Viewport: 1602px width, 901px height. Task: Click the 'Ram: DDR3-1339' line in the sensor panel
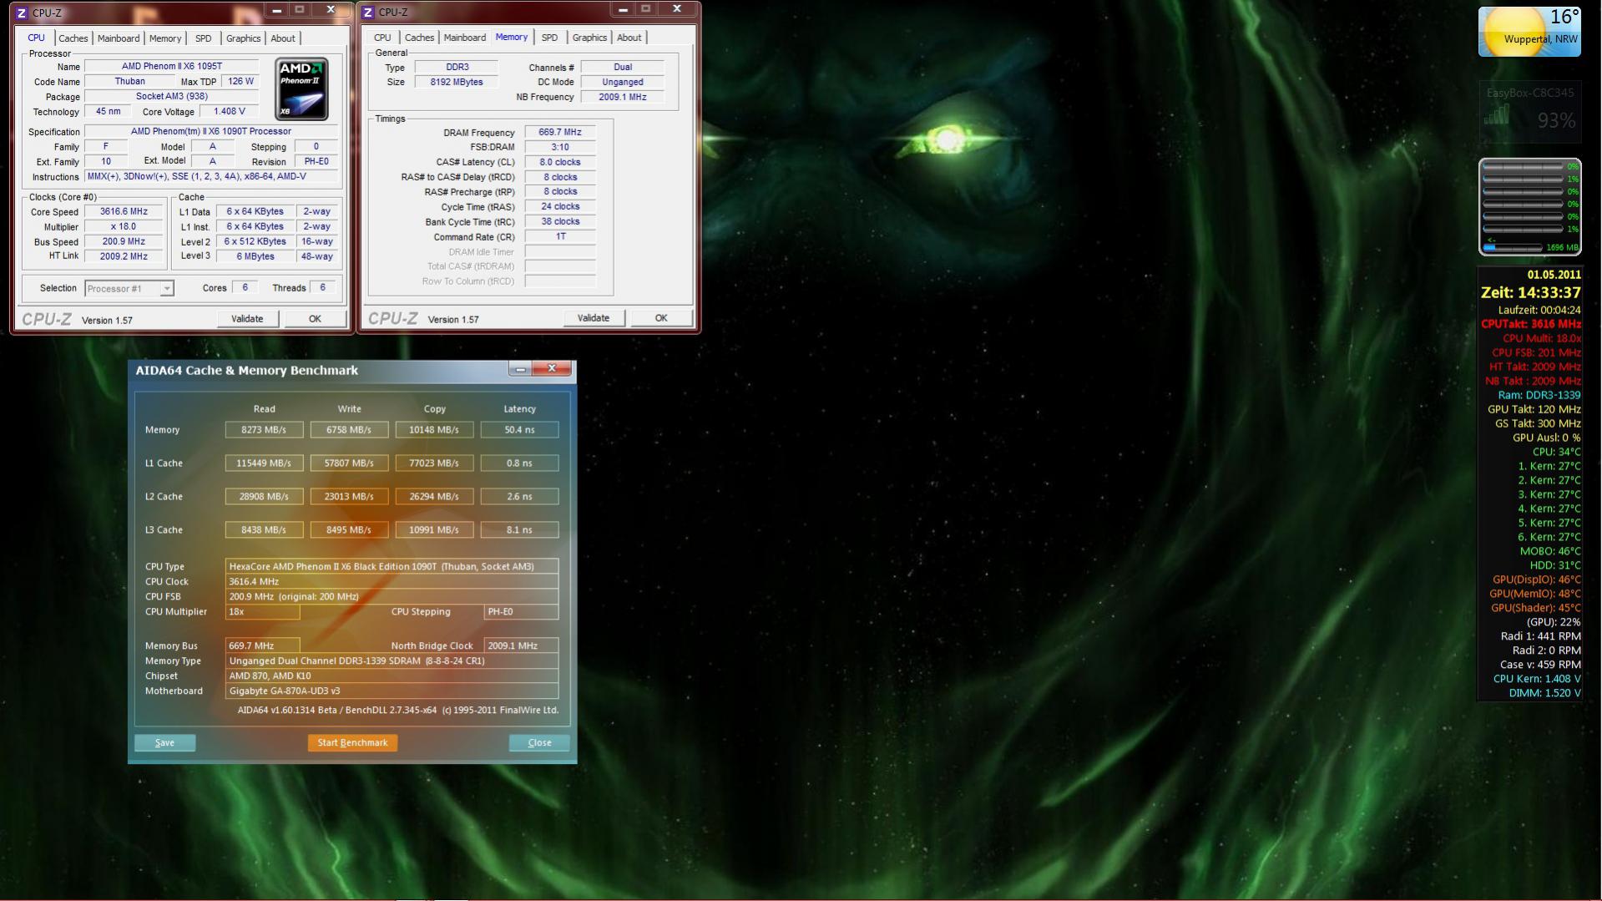(1539, 395)
